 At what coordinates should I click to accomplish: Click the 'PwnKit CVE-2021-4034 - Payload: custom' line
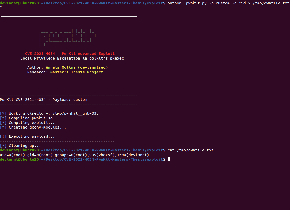[x=43, y=100]
